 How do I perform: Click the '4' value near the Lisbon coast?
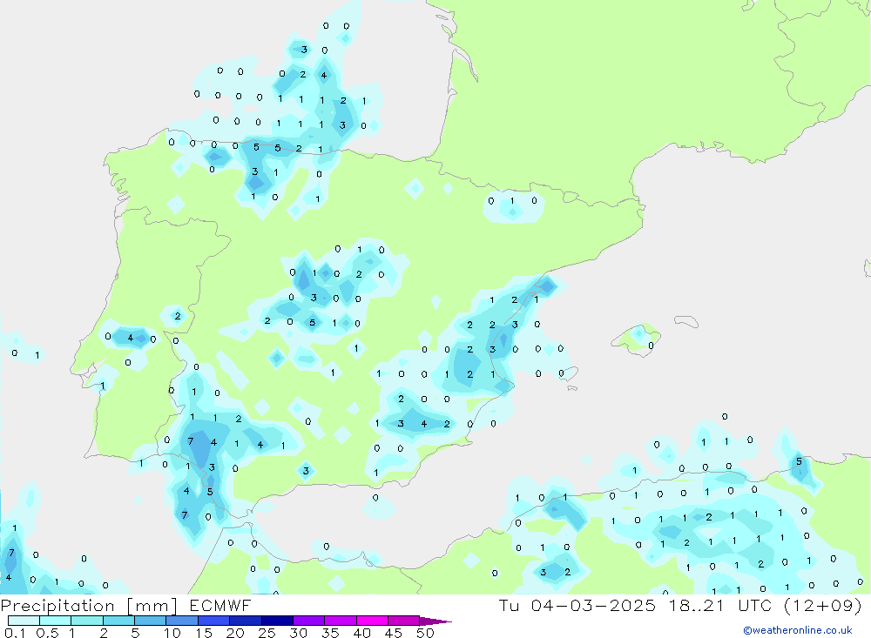[x=131, y=338]
